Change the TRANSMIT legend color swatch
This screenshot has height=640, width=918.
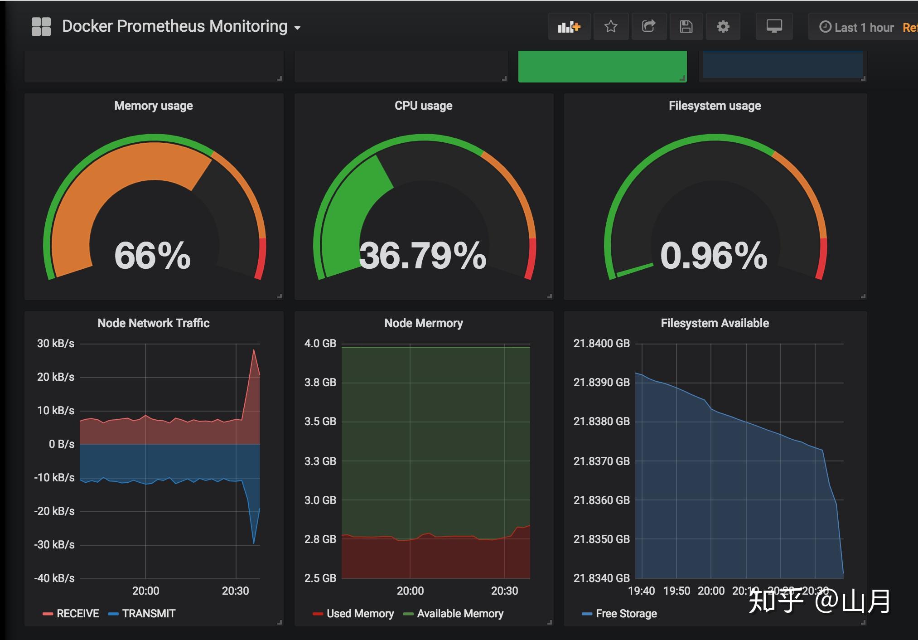coord(113,614)
